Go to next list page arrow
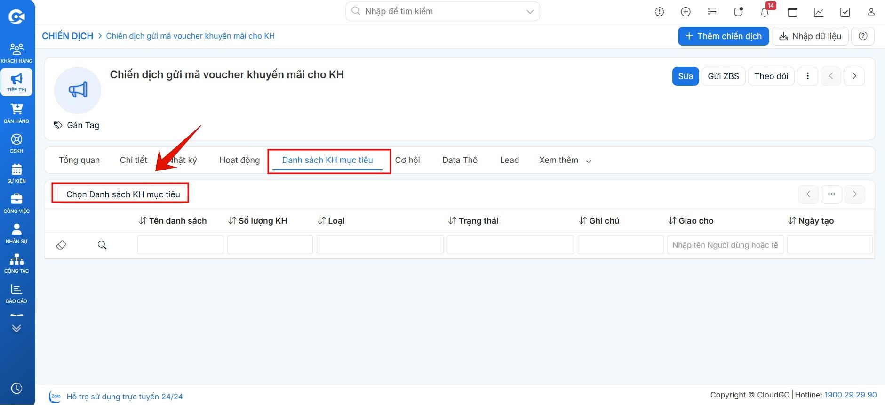This screenshot has width=885, height=405. (x=855, y=194)
